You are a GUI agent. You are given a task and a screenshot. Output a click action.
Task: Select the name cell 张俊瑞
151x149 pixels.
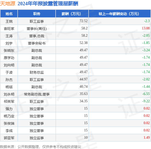pos(9,123)
